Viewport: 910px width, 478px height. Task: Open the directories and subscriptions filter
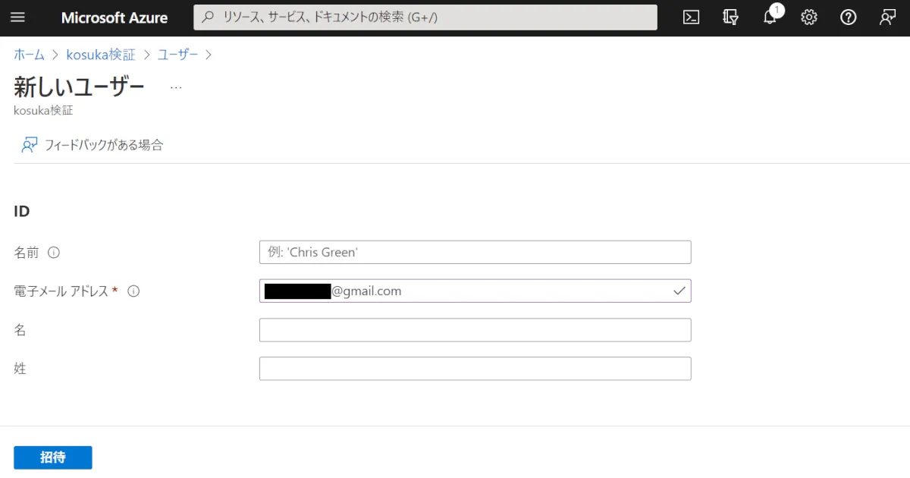point(730,17)
